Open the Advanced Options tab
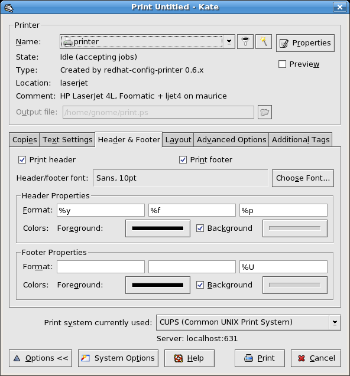This screenshot has width=350, height=376. pyautogui.click(x=231, y=139)
